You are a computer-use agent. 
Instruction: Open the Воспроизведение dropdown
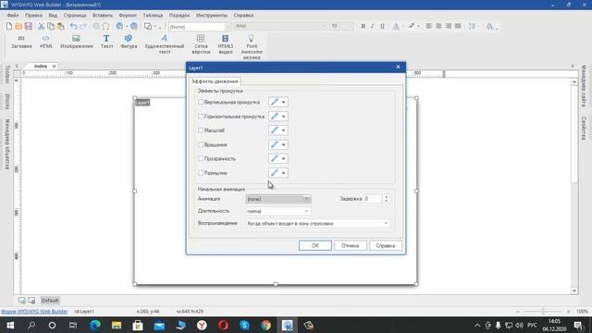point(317,224)
